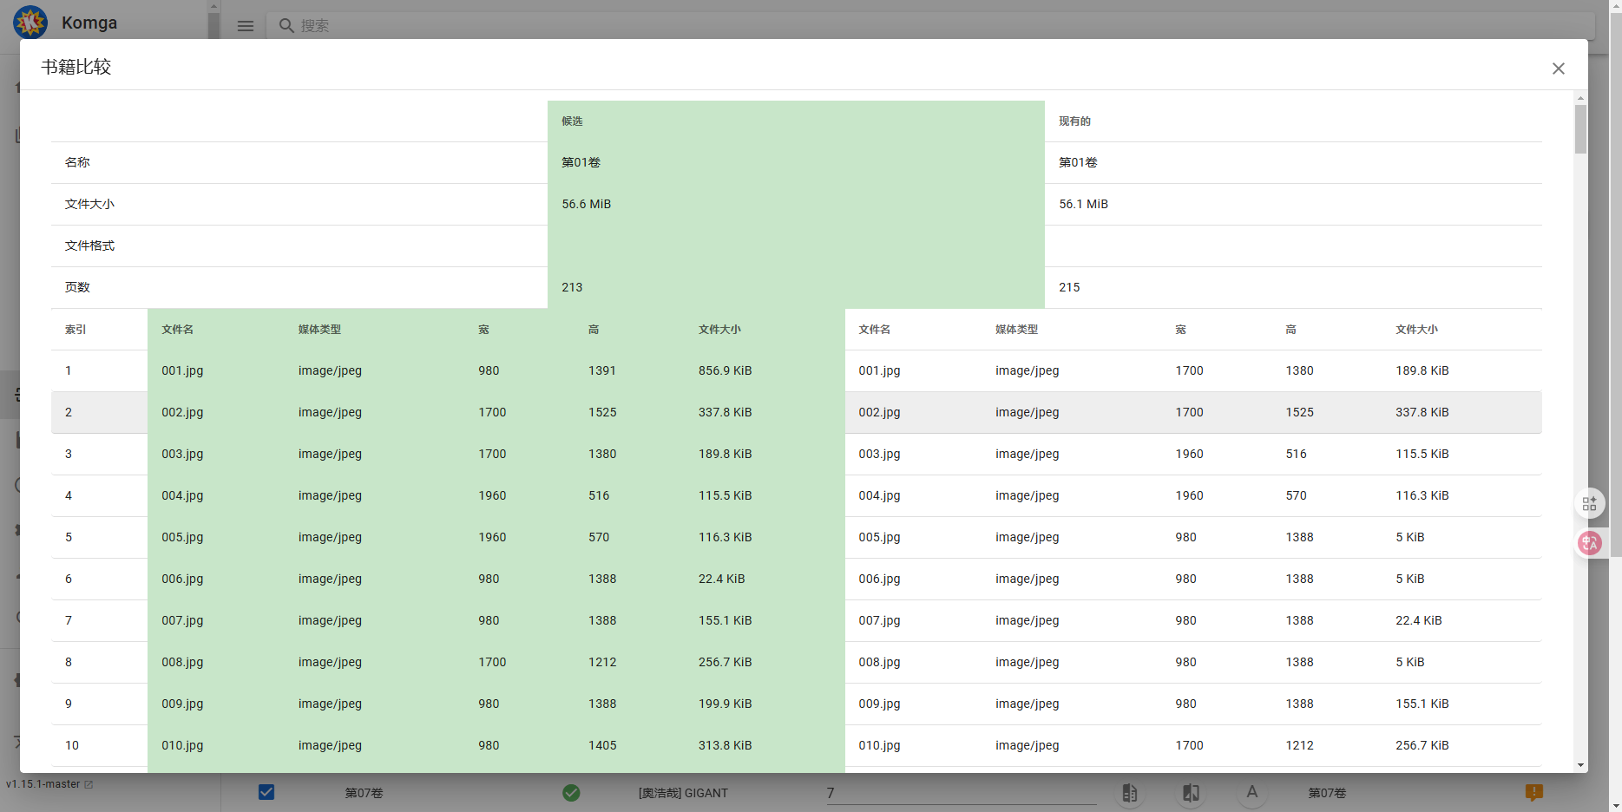Click the green check status icon
The image size is (1622, 812).
[x=571, y=792]
